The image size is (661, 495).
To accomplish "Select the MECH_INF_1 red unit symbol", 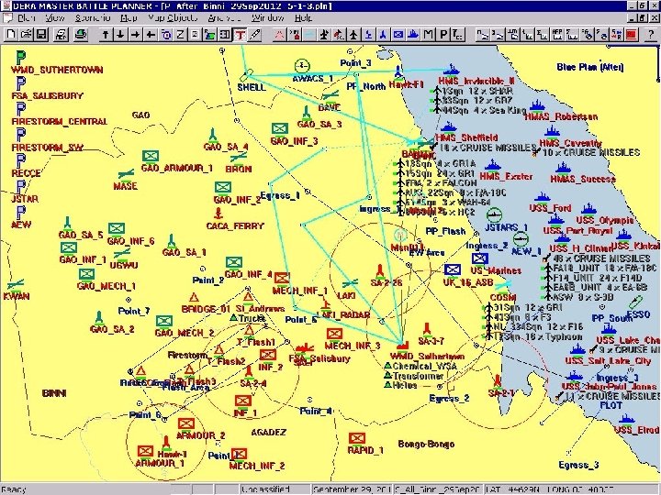I will (x=282, y=279).
